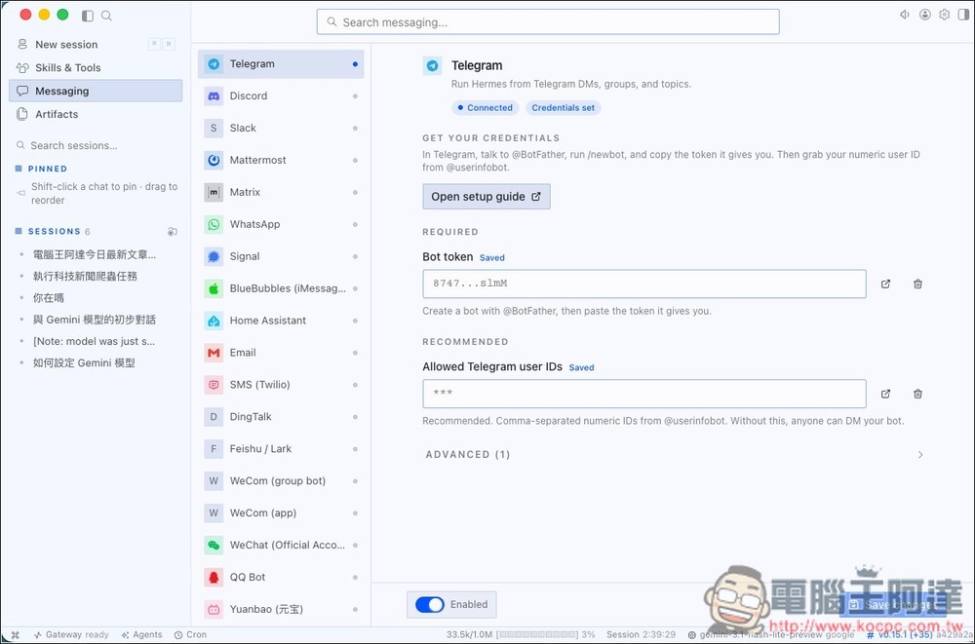This screenshot has height=644, width=975.
Task: Delete the saved Bot token
Action: (x=917, y=284)
